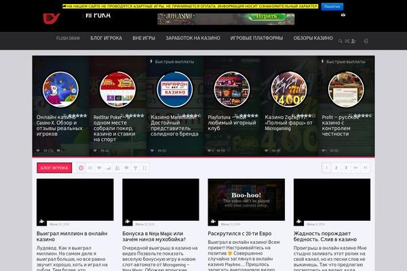Open Марафон казино round thumbnail

(x=175, y=89)
